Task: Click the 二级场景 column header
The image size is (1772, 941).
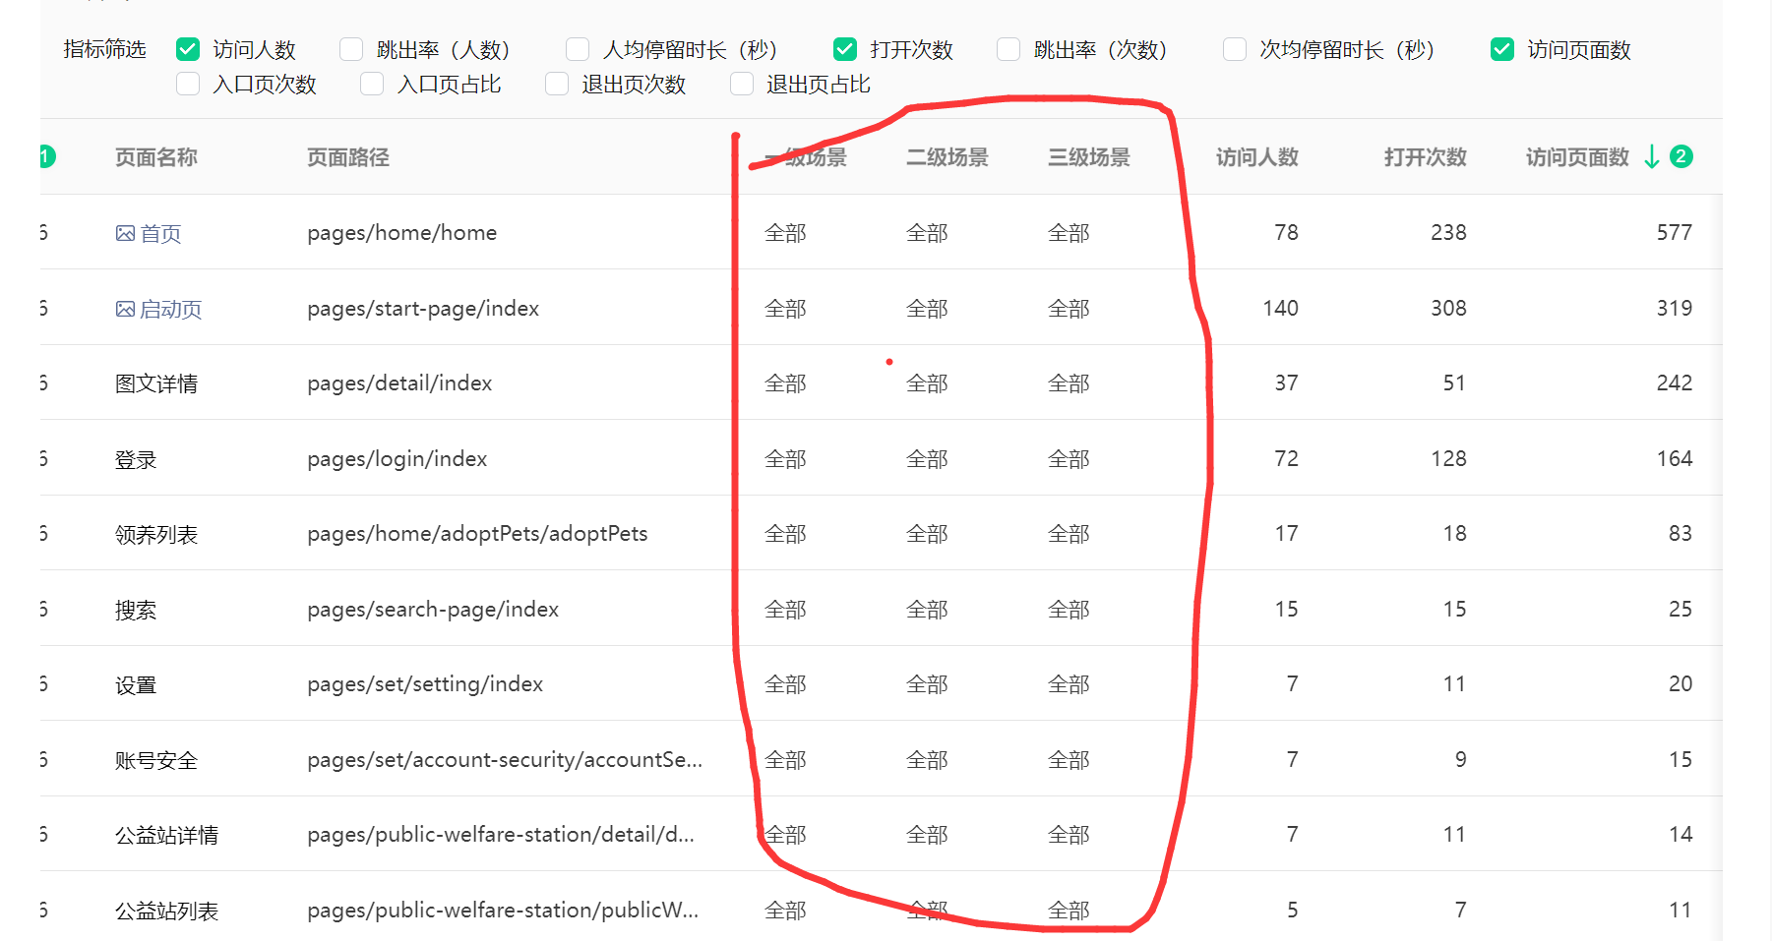Action: pos(947,157)
